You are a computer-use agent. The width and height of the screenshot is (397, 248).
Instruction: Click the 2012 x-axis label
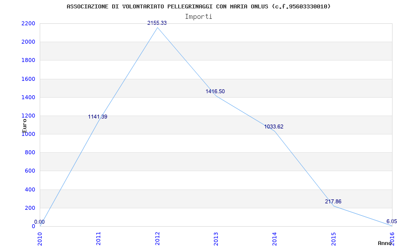coord(157,239)
